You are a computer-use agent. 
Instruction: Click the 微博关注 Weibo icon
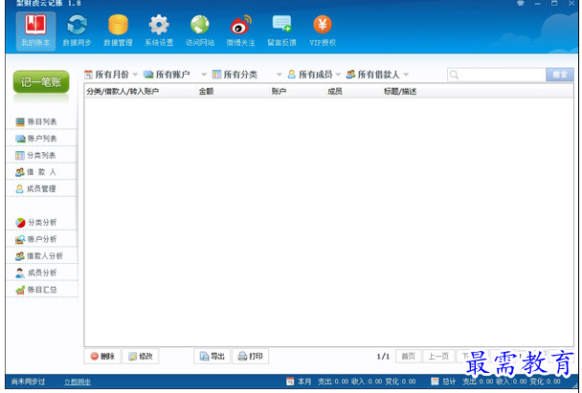[x=241, y=32]
